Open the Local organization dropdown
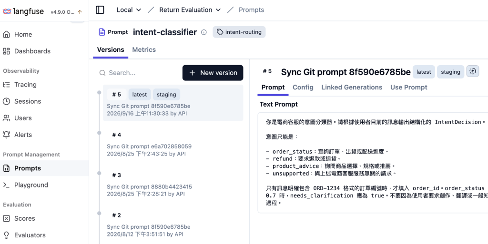 coord(129,10)
